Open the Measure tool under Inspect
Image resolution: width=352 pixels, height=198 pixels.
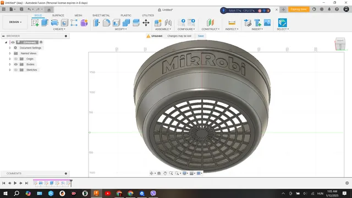click(232, 23)
